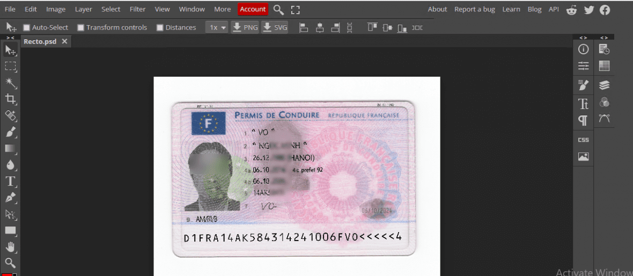633x276 pixels.
Task: Close the Recto.psd tab
Action: point(64,41)
